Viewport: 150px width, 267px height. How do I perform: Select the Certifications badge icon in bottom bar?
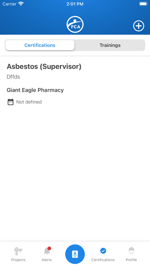tap(103, 251)
